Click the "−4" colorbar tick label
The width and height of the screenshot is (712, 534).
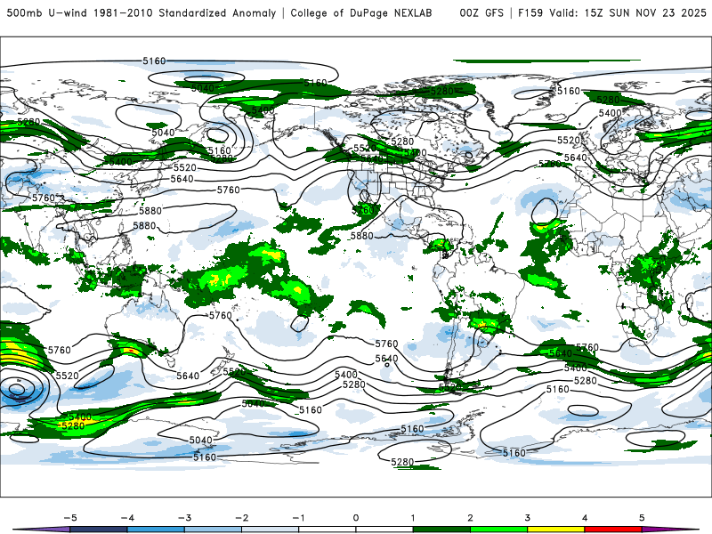point(127,518)
